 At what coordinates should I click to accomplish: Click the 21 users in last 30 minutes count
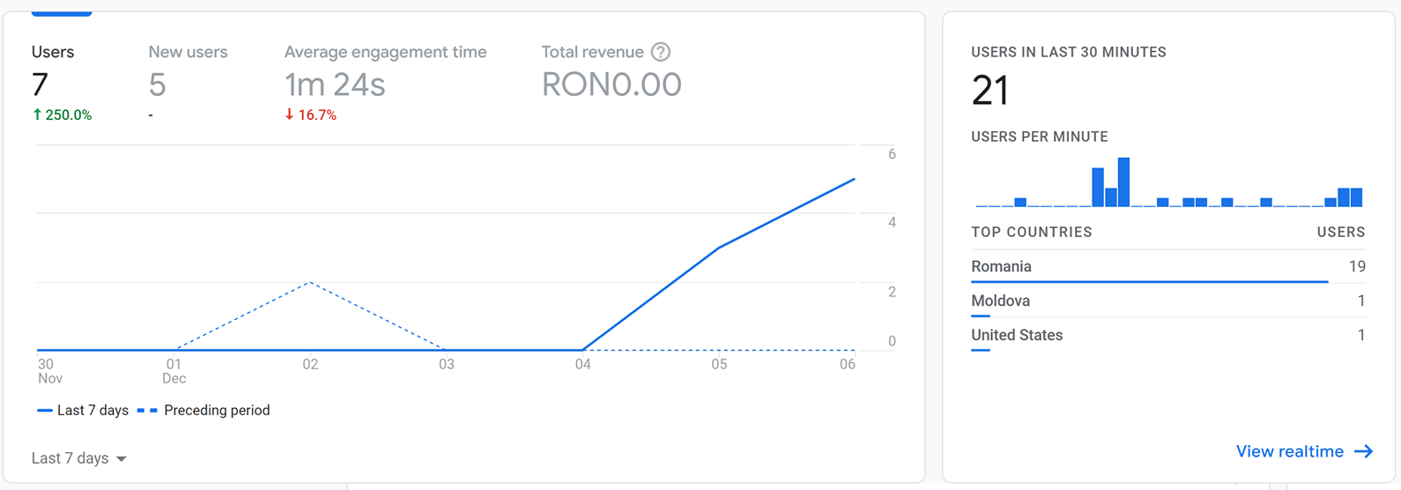point(990,90)
